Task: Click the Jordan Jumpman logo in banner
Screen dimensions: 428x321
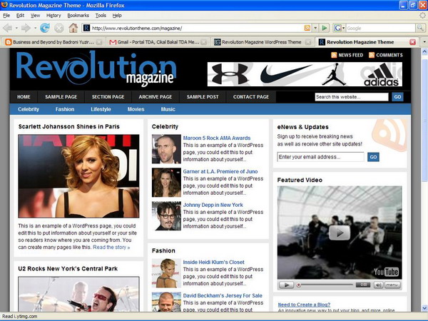Action: point(334,74)
